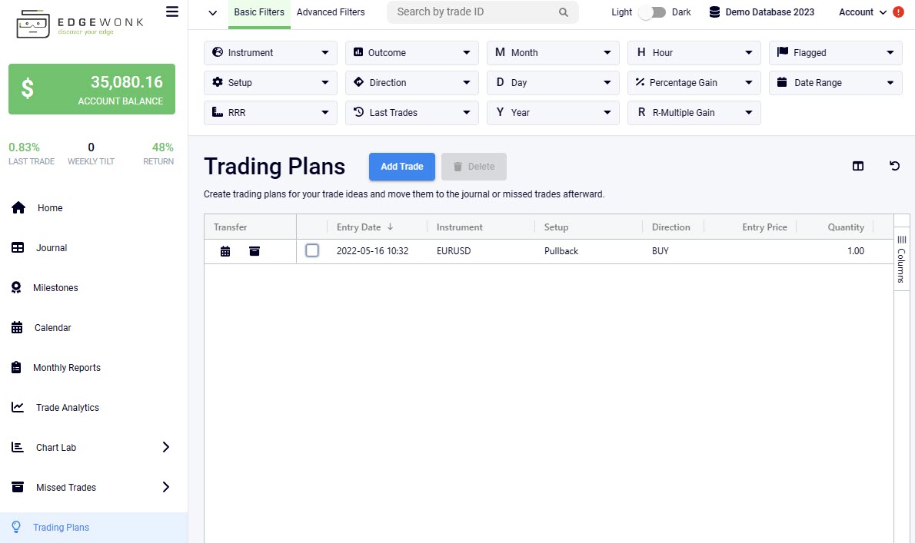Click the Trading Plans lightbulb icon
Image resolution: width=915 pixels, height=543 pixels.
pos(16,527)
